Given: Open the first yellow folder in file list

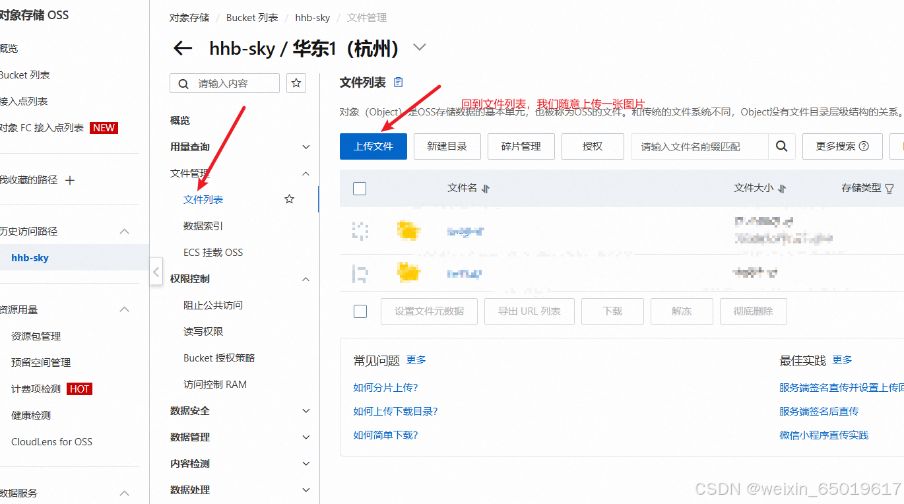Looking at the screenshot, I should (409, 231).
